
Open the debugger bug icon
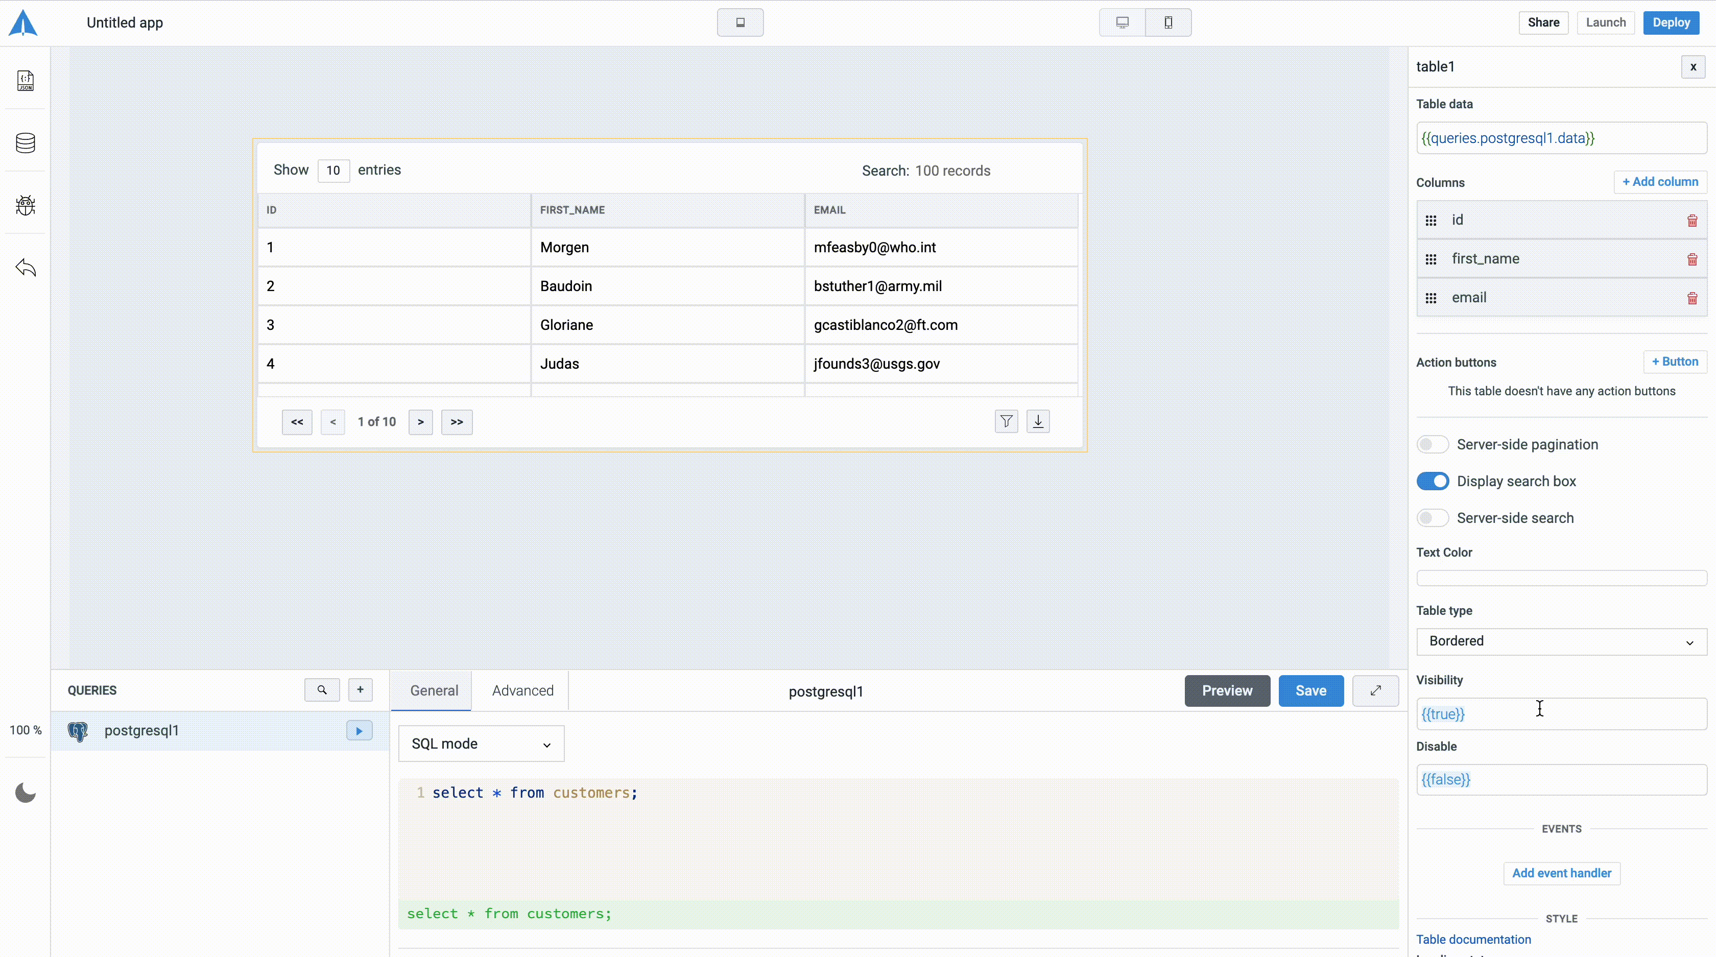coord(26,205)
